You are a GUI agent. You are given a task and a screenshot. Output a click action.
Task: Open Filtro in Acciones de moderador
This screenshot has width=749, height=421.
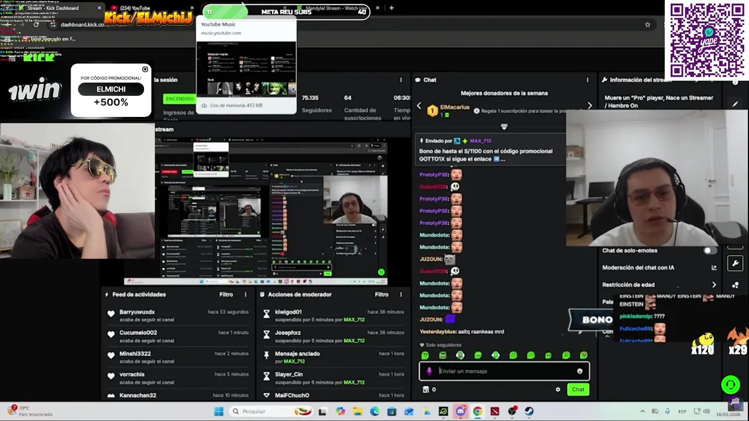[382, 295]
